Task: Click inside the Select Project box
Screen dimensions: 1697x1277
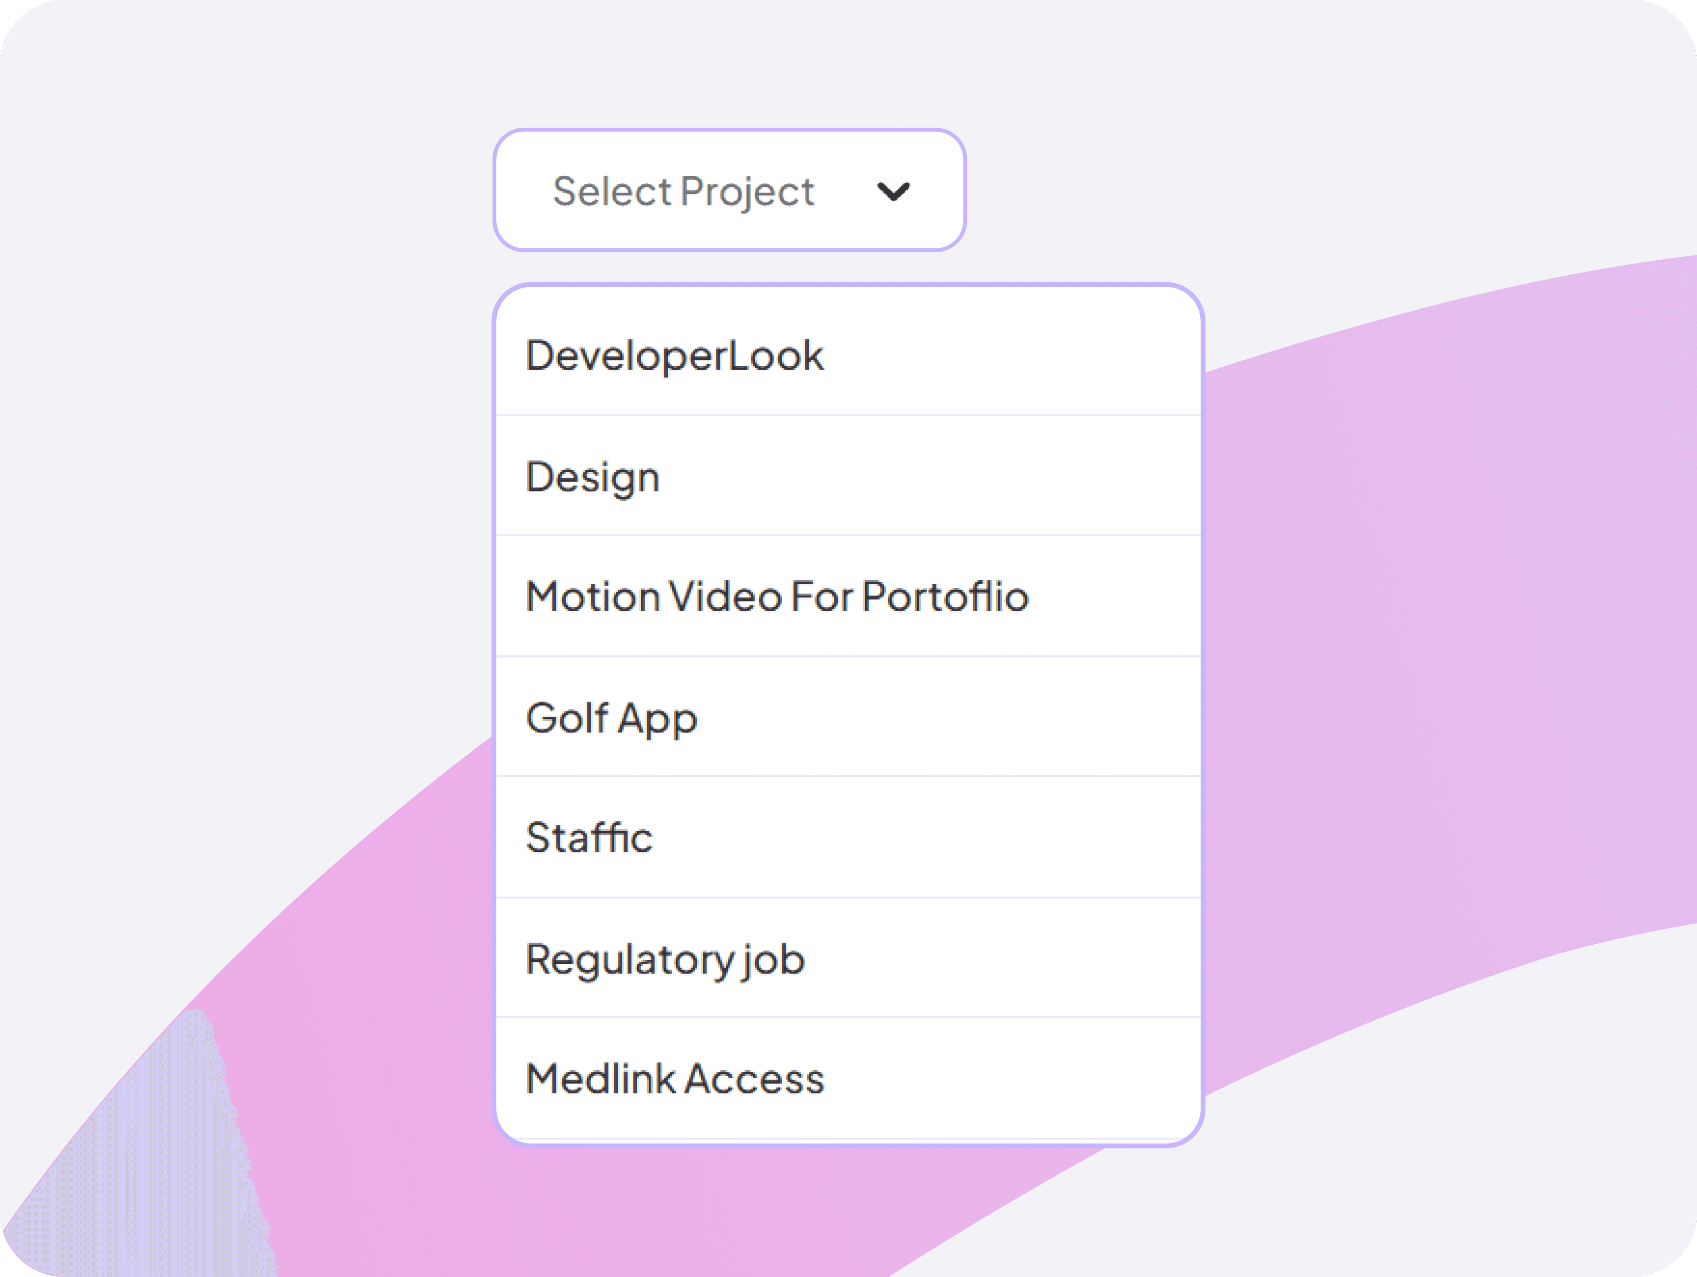Action: coord(727,190)
